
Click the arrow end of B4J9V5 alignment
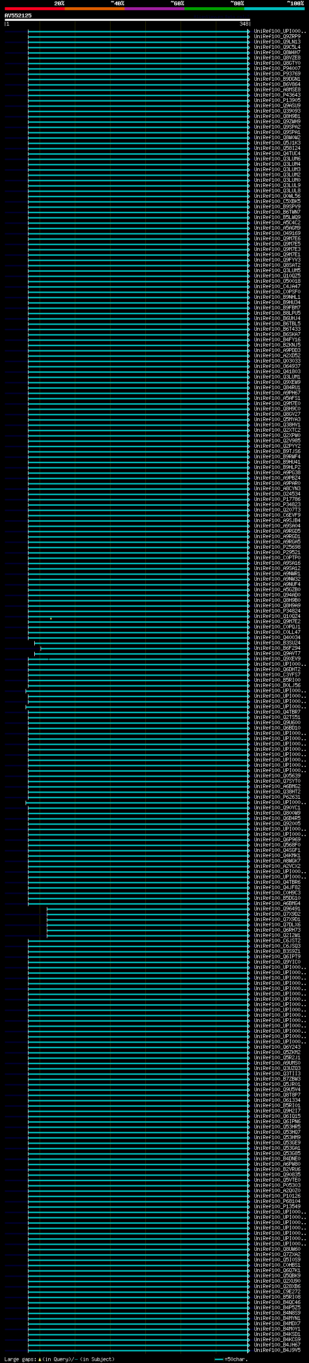tap(248, 1350)
